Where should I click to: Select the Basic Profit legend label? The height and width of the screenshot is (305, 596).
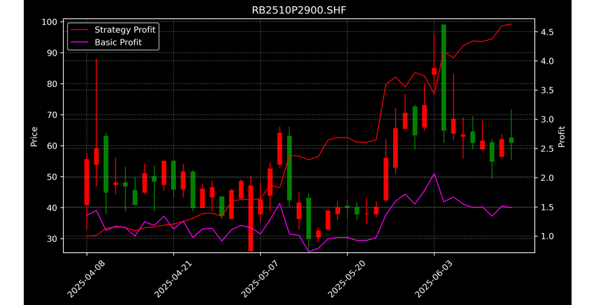(x=118, y=42)
